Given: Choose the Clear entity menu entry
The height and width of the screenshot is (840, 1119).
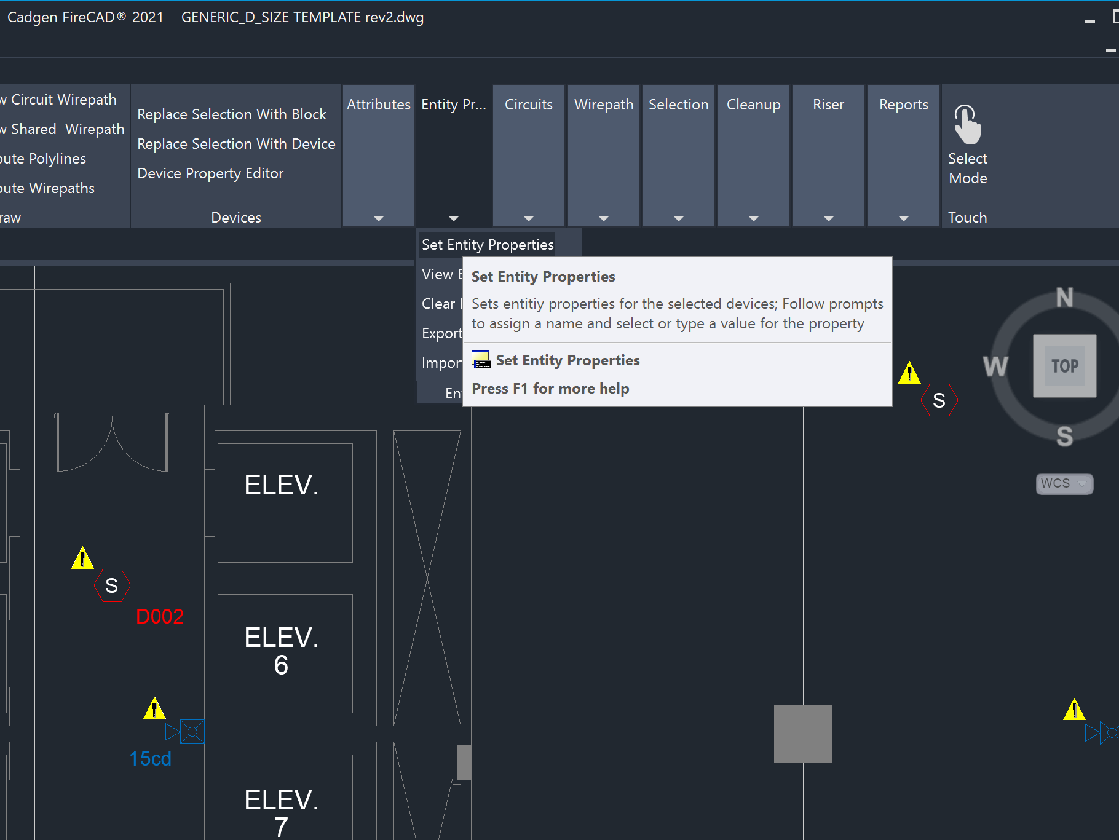Looking at the screenshot, I should pyautogui.click(x=441, y=304).
